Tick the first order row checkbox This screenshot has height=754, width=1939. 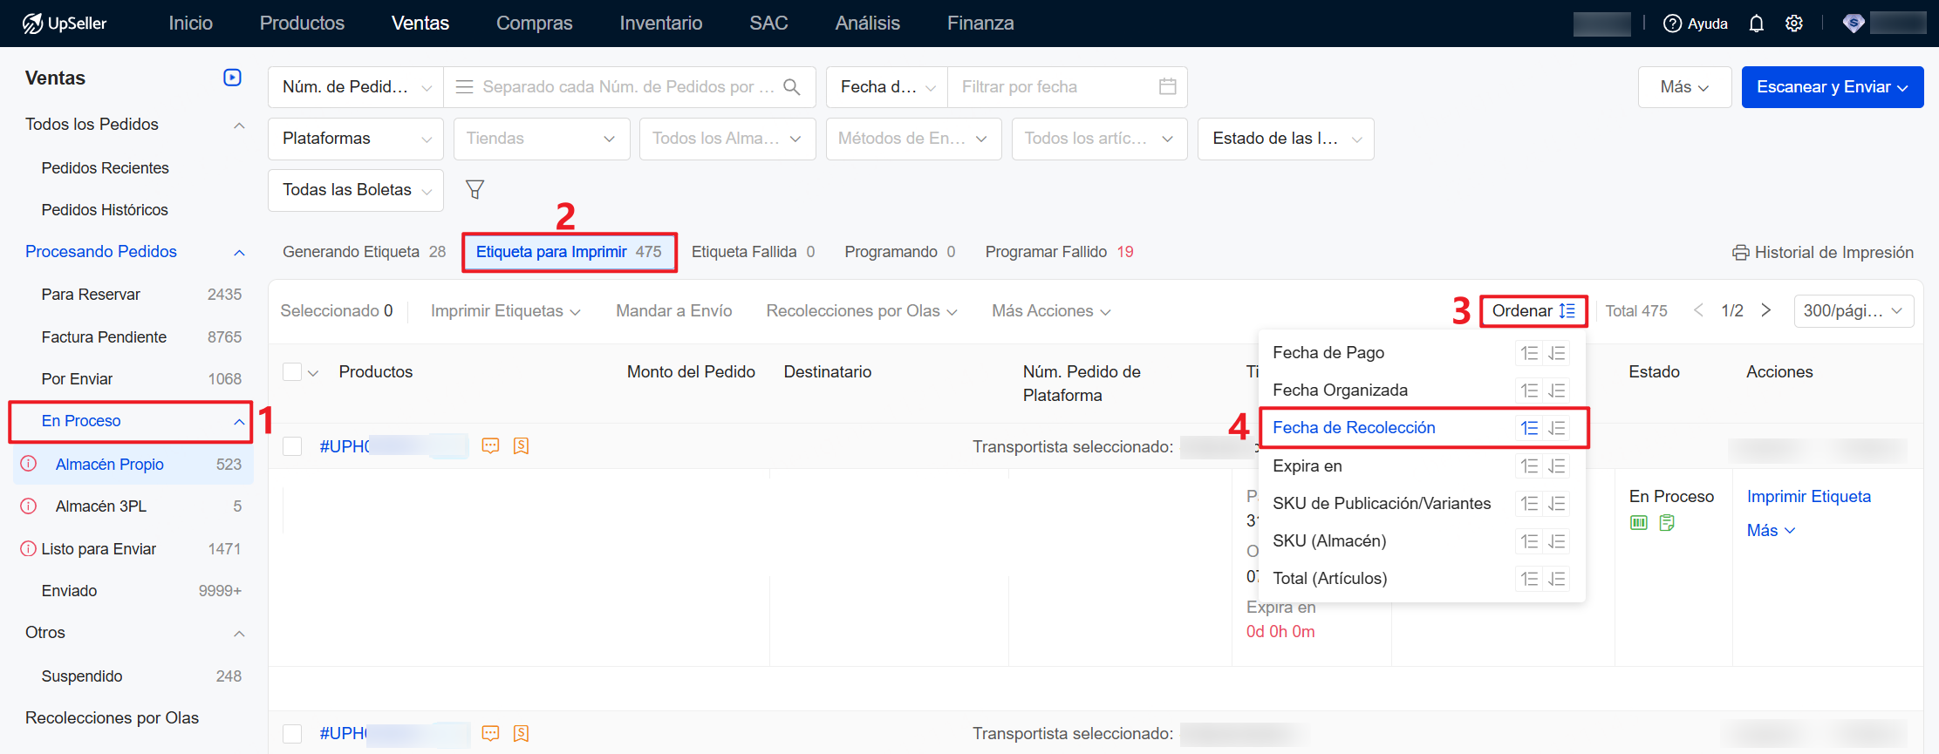(292, 446)
